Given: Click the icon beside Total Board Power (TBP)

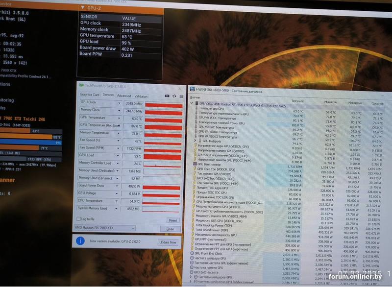Looking at the screenshot, I should point(193,230).
